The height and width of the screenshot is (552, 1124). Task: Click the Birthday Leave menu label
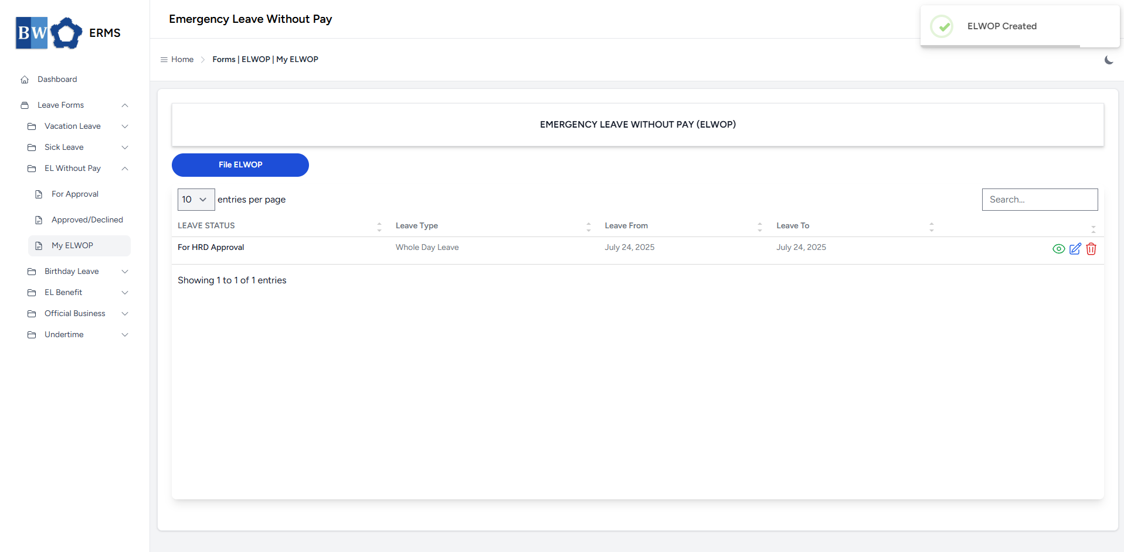(72, 272)
